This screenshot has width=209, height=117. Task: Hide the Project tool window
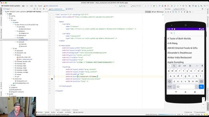[x=46, y=9]
